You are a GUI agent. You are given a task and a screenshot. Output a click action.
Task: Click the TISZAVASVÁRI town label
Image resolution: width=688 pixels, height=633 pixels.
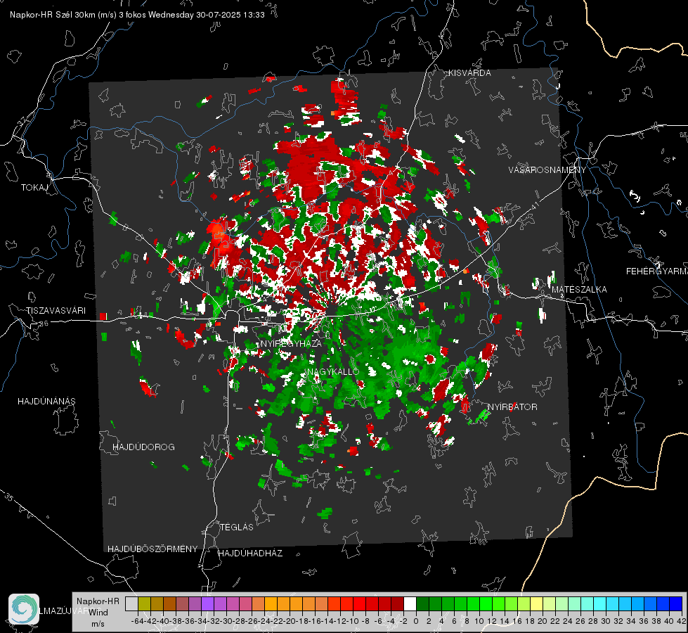coord(56,311)
